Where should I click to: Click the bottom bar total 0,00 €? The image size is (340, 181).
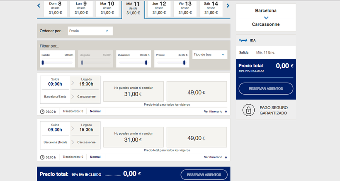(132, 174)
